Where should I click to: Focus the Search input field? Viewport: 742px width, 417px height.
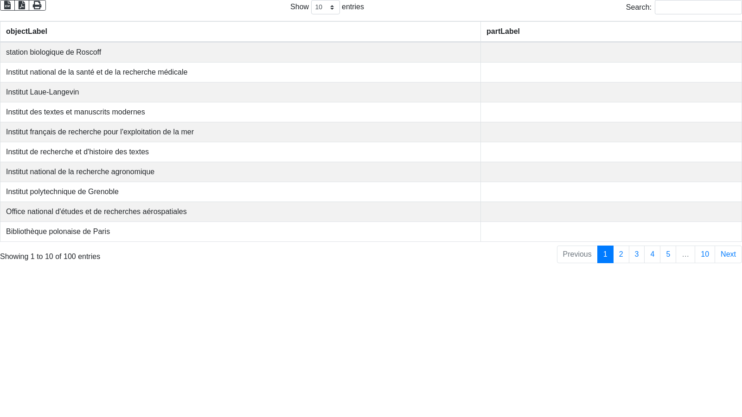pyautogui.click(x=698, y=7)
